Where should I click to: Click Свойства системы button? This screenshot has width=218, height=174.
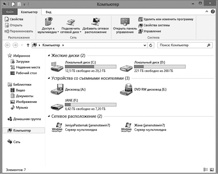[156, 25]
